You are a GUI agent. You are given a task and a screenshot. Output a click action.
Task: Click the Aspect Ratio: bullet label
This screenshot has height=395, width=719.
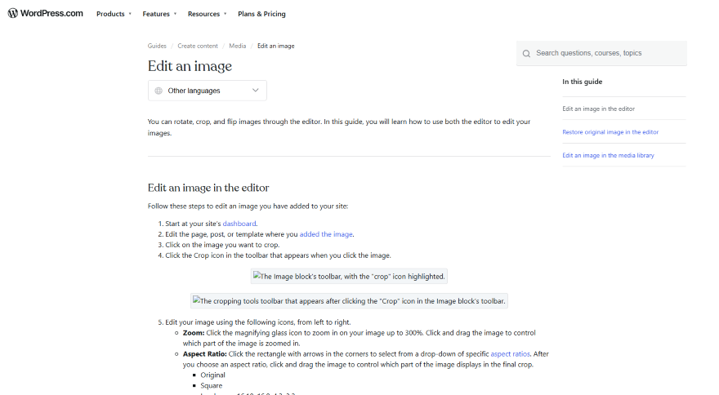(x=204, y=353)
